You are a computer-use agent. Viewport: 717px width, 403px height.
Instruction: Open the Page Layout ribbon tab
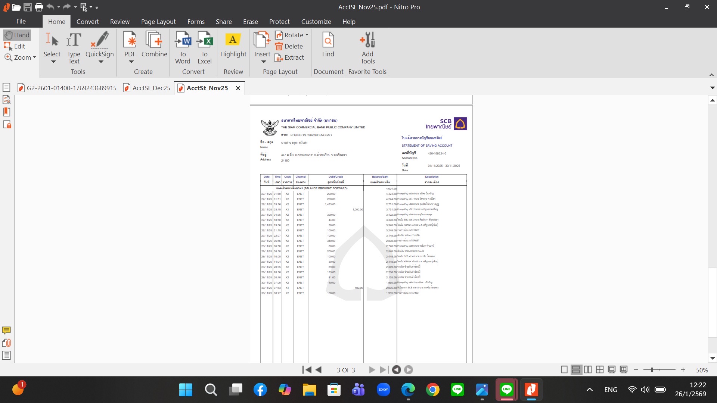click(158, 22)
